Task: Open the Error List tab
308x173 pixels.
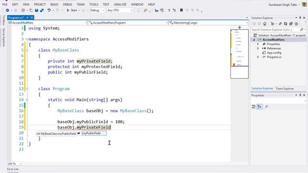Action: [13, 169]
